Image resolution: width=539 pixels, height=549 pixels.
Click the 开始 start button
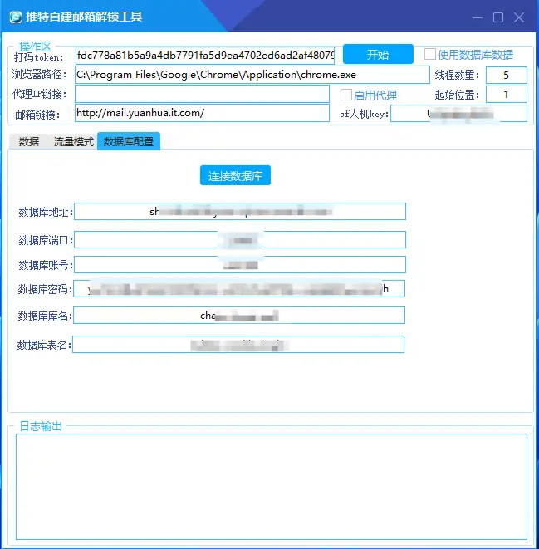(378, 54)
